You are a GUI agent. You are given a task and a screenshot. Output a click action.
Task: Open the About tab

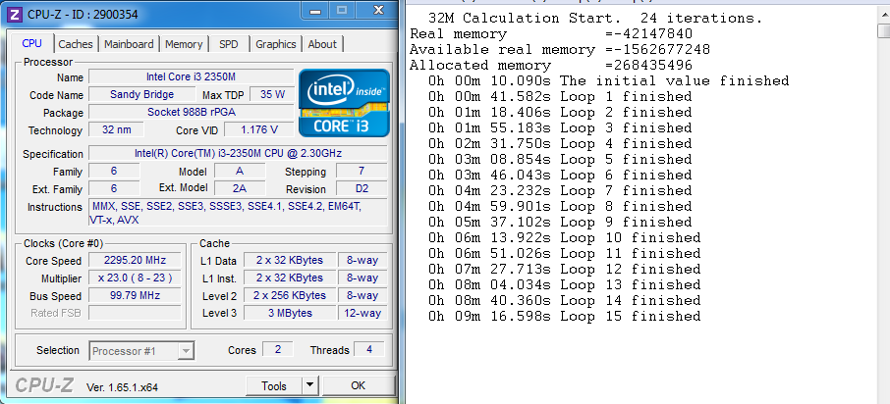pyautogui.click(x=322, y=44)
